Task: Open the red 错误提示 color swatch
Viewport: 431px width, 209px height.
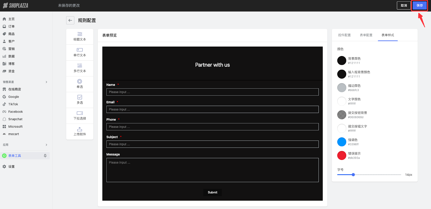Action: 342,155
